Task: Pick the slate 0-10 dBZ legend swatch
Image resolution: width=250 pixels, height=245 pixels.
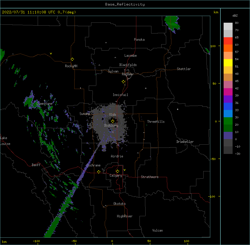Action: [228, 136]
